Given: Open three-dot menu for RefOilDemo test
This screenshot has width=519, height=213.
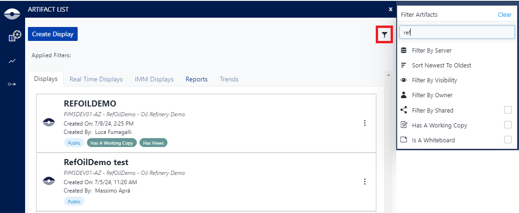Looking at the screenshot, I should point(365,181).
